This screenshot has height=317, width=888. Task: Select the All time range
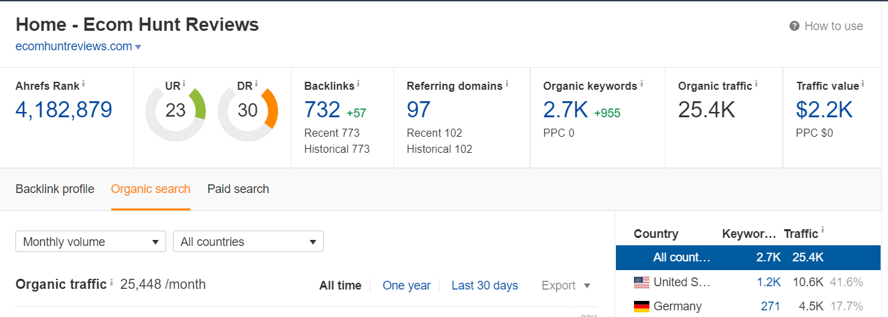(x=340, y=286)
